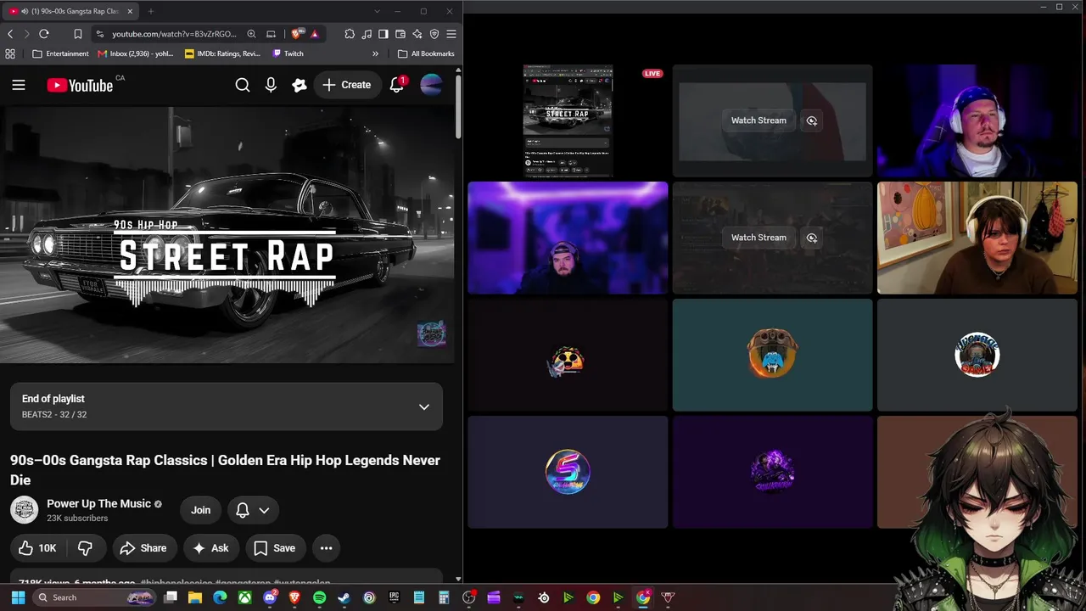Select the purple-lit room webcam tile
Viewport: 1086px width, 611px height.
click(568, 238)
